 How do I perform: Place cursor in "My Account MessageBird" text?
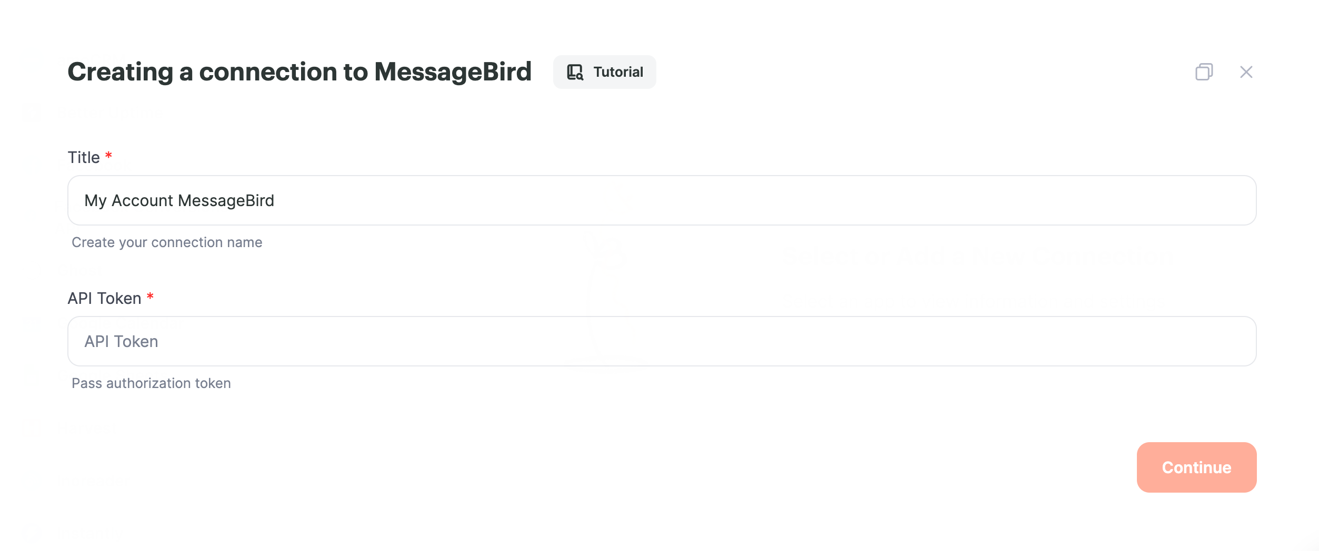(179, 201)
